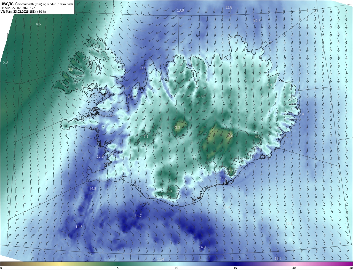353x270 pixels.
Task: Click the value label 5.1
Action: coord(146,136)
